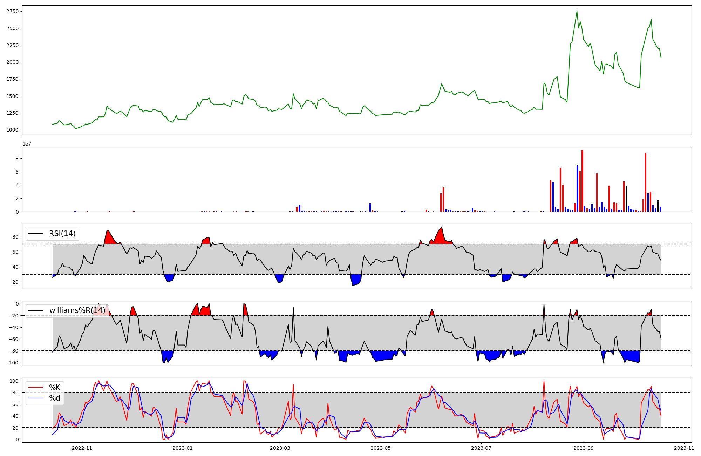This screenshot has height=456, width=701.
Task: Click the 2023-09 x-axis date label
Action: point(584,448)
